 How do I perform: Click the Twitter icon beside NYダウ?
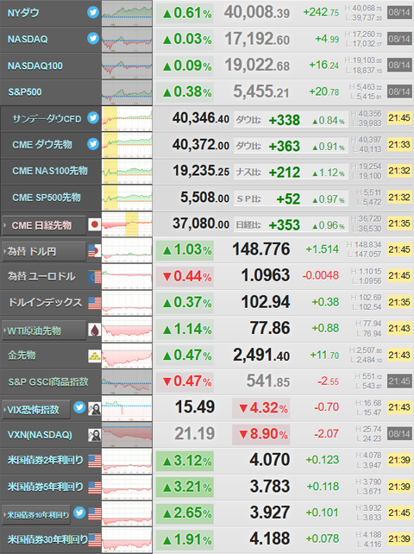(93, 13)
